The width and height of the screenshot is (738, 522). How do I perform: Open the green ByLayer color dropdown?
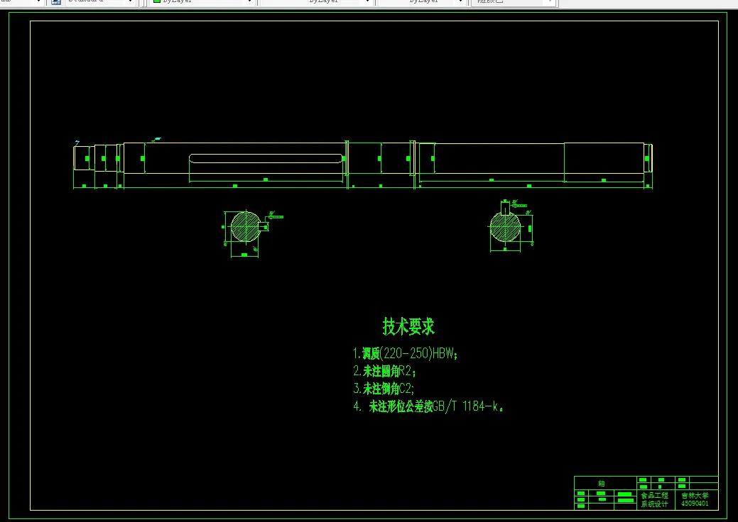tap(202, 2)
